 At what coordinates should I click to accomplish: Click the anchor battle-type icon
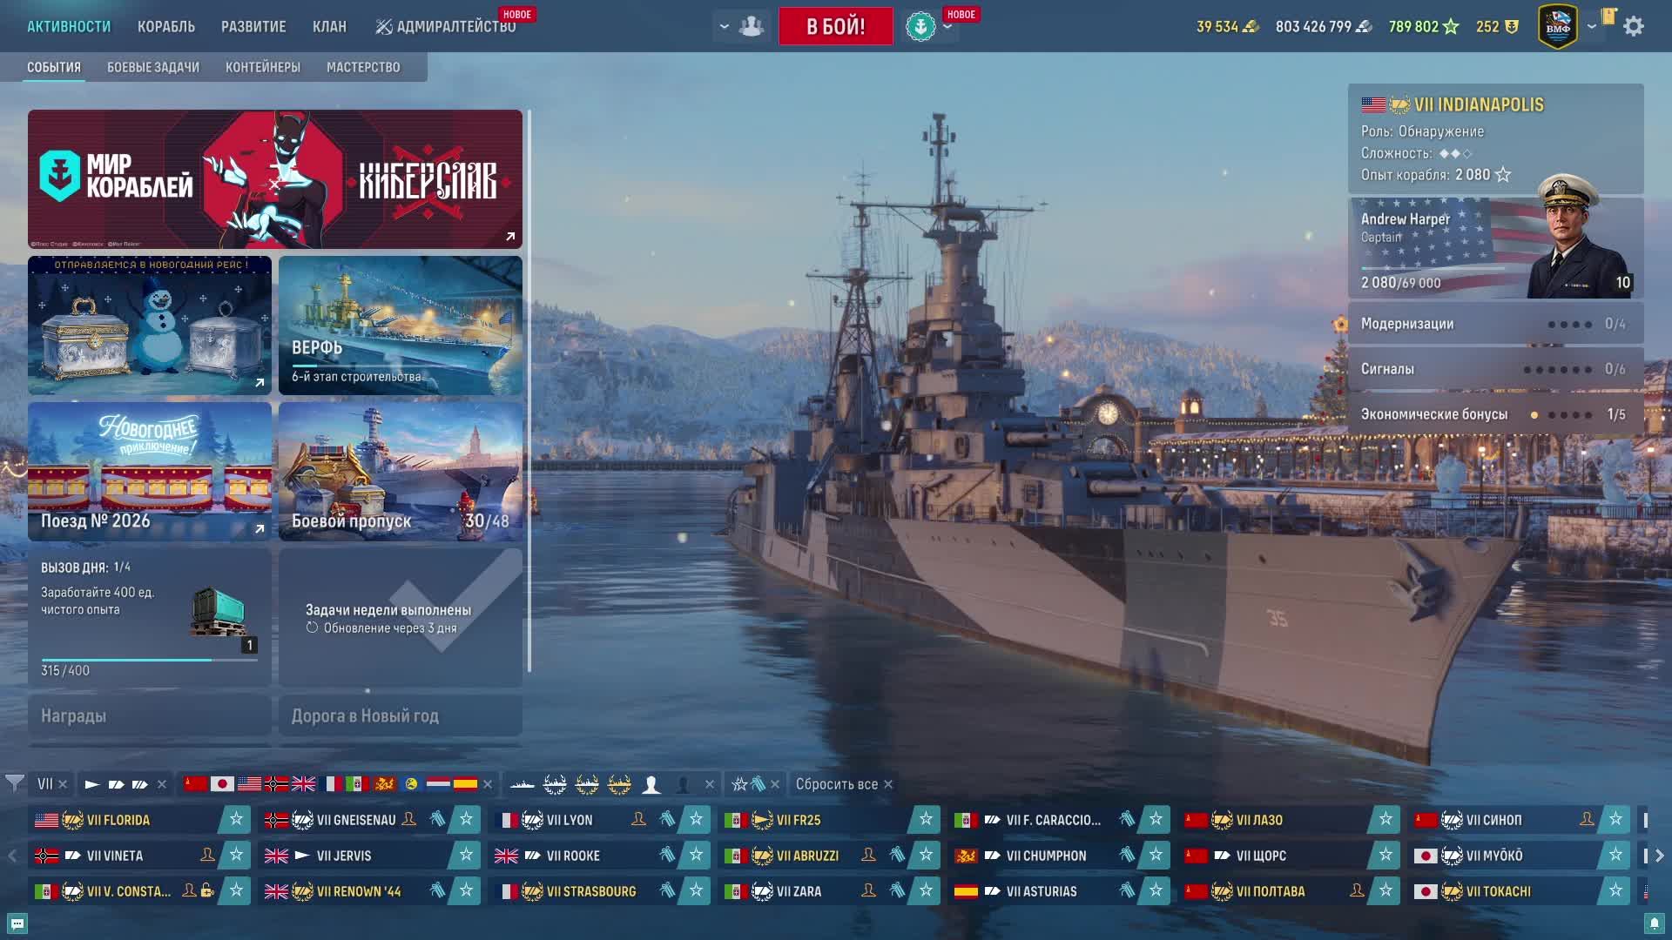(920, 26)
